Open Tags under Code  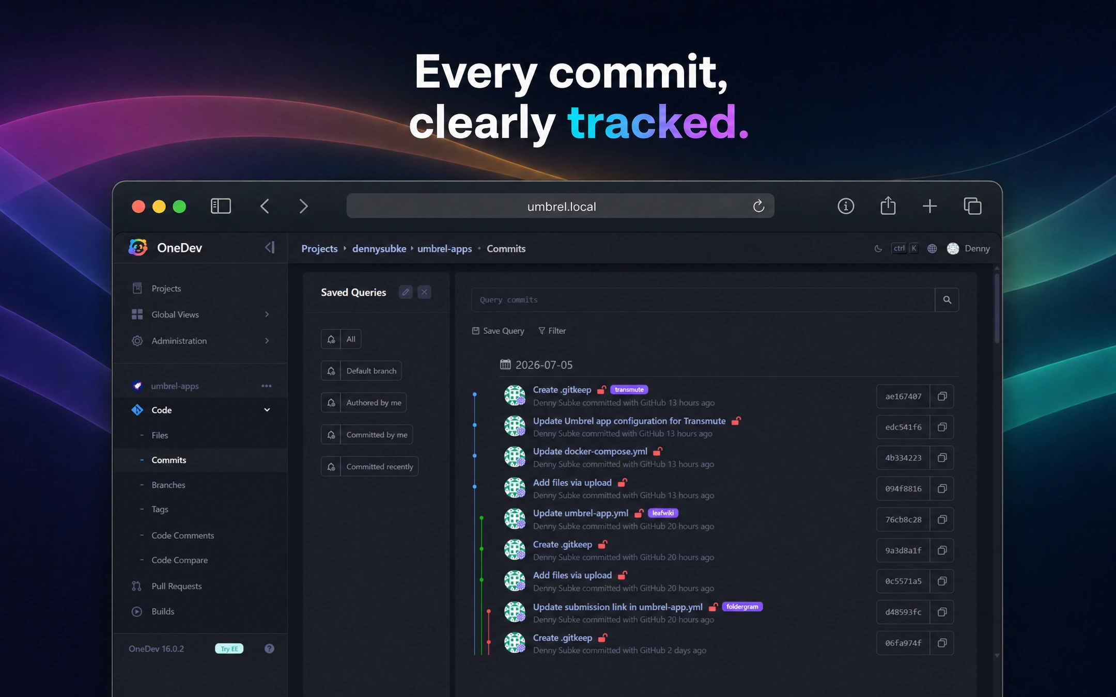coord(160,509)
